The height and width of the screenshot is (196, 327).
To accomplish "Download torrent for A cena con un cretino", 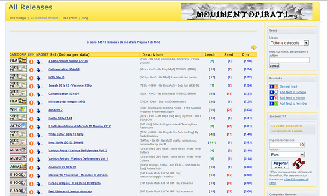I will (x=31, y=62).
